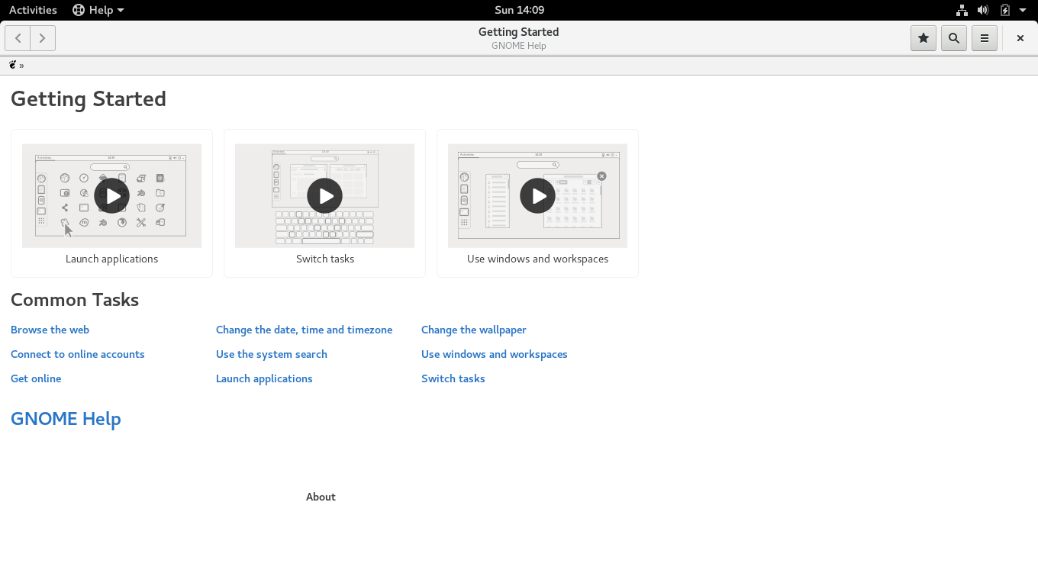Go forward with the header forward arrow
The width and height of the screenshot is (1038, 586).
click(x=43, y=38)
